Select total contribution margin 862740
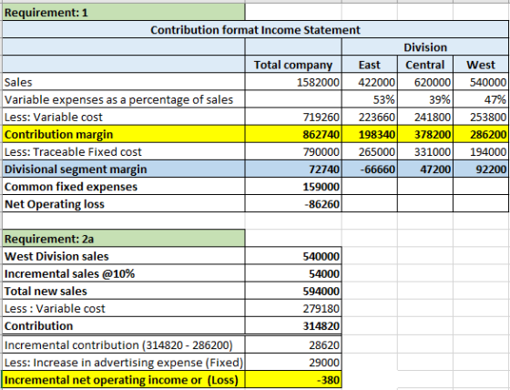The image size is (510, 390). click(293, 134)
